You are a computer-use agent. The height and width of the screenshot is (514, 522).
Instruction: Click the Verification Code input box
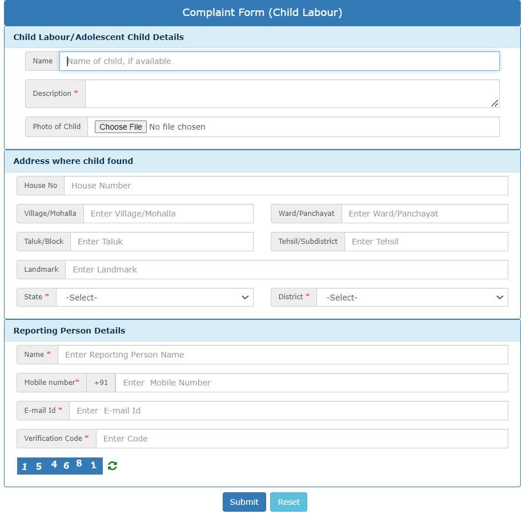point(302,439)
